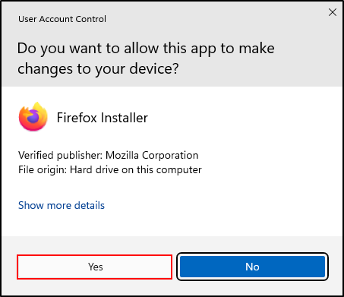
Task: Click the Verified publisher label
Action: point(60,156)
